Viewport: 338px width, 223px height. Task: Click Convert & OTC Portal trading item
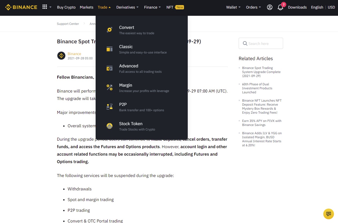pos(95,221)
